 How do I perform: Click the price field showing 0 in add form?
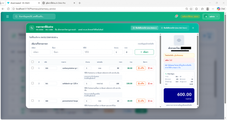tap(128, 52)
